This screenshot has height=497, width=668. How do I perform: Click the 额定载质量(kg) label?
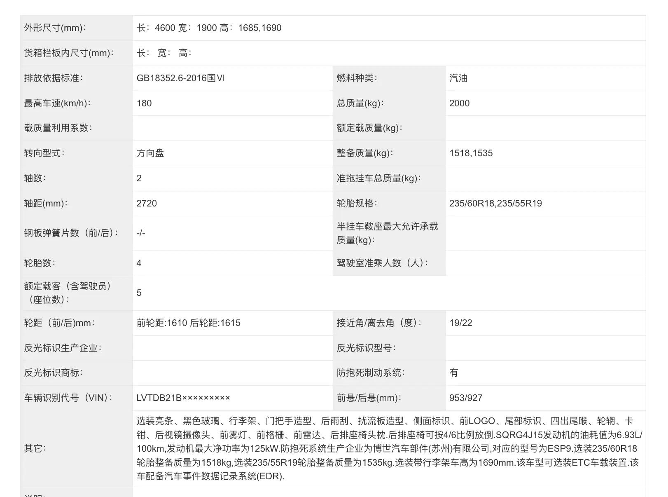click(369, 128)
